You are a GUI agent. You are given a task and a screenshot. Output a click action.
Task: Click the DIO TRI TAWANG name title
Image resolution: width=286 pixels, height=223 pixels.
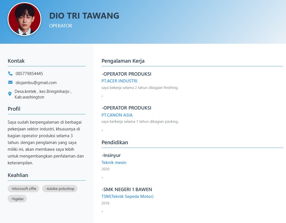84,16
